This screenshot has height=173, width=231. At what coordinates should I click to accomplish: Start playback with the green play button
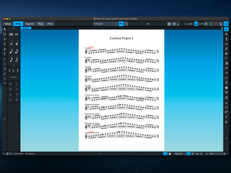211,24
